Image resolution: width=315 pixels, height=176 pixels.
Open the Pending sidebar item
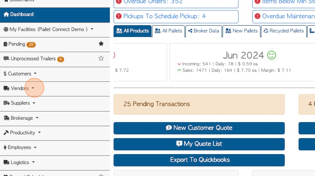[x=55, y=44]
